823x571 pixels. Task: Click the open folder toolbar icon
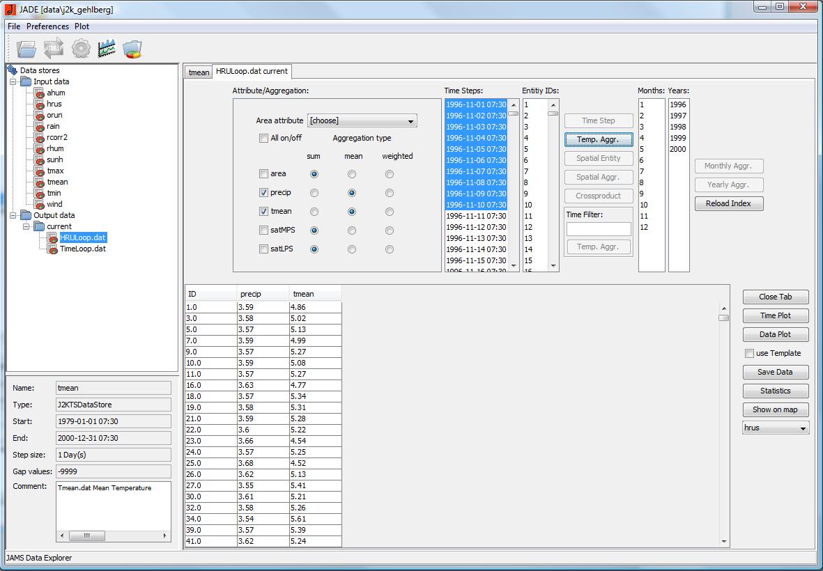[x=26, y=49]
